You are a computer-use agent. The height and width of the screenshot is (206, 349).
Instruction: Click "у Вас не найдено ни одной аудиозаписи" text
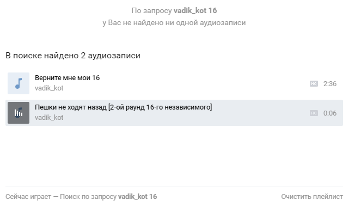[174, 23]
